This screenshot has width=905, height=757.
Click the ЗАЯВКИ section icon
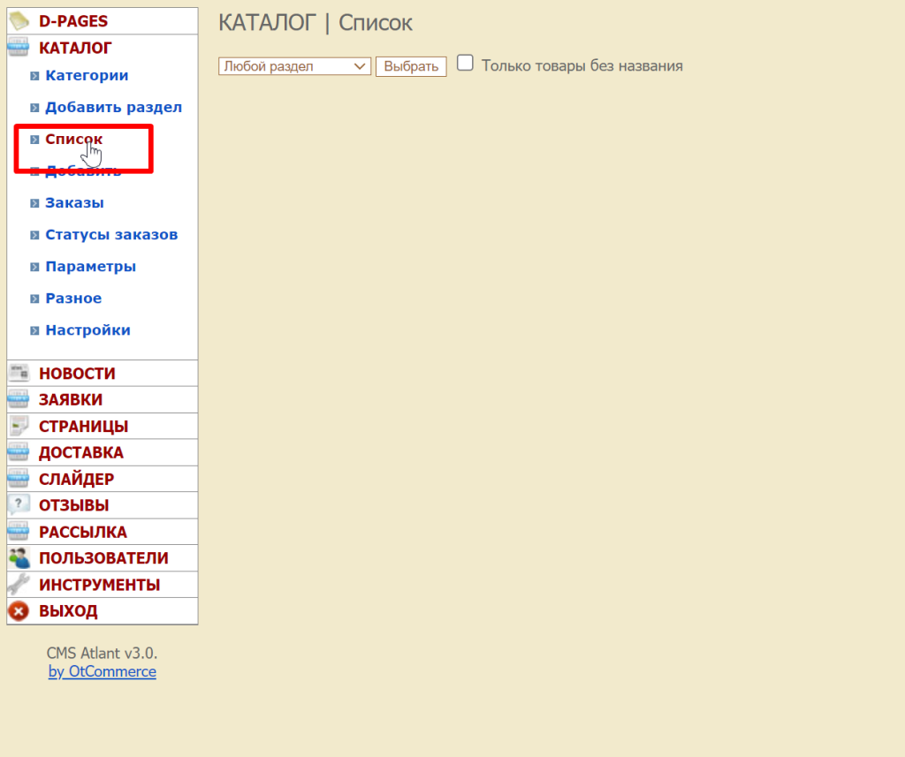(19, 399)
